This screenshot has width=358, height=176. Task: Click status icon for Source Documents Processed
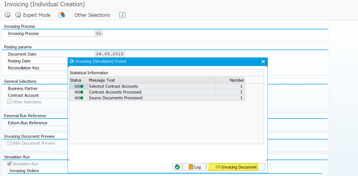(79, 98)
